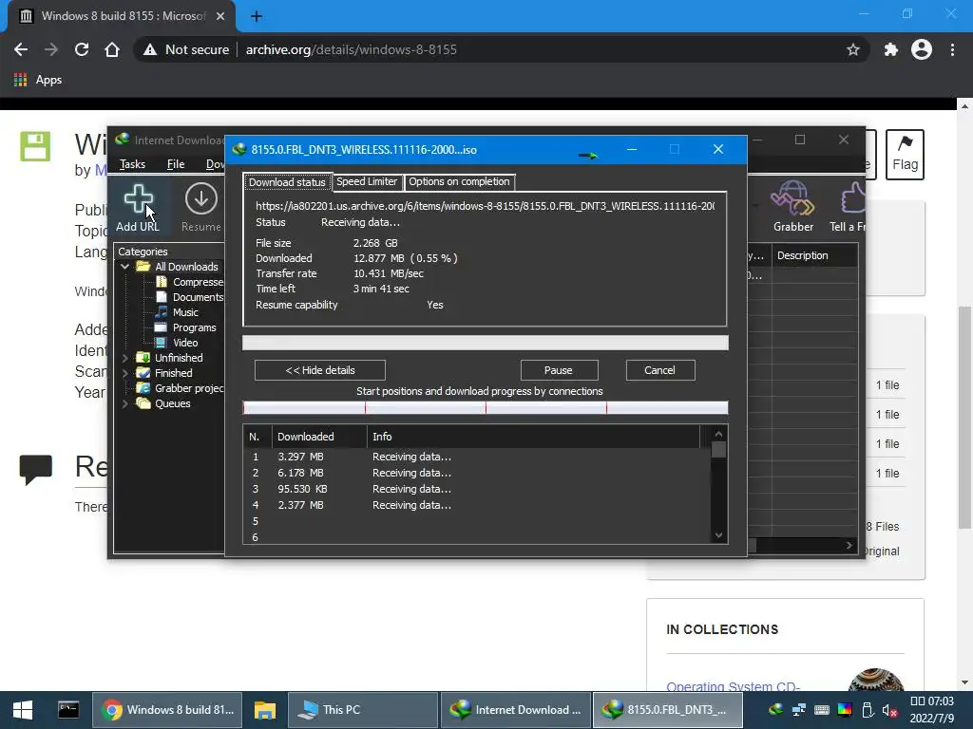Click the connection list scroll-up arrow

coord(718,434)
